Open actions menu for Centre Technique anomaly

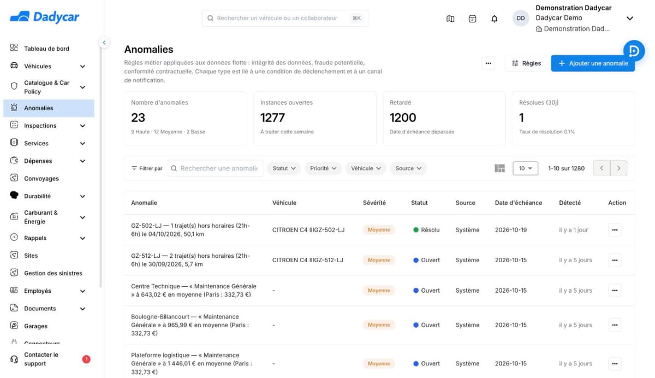[615, 291]
